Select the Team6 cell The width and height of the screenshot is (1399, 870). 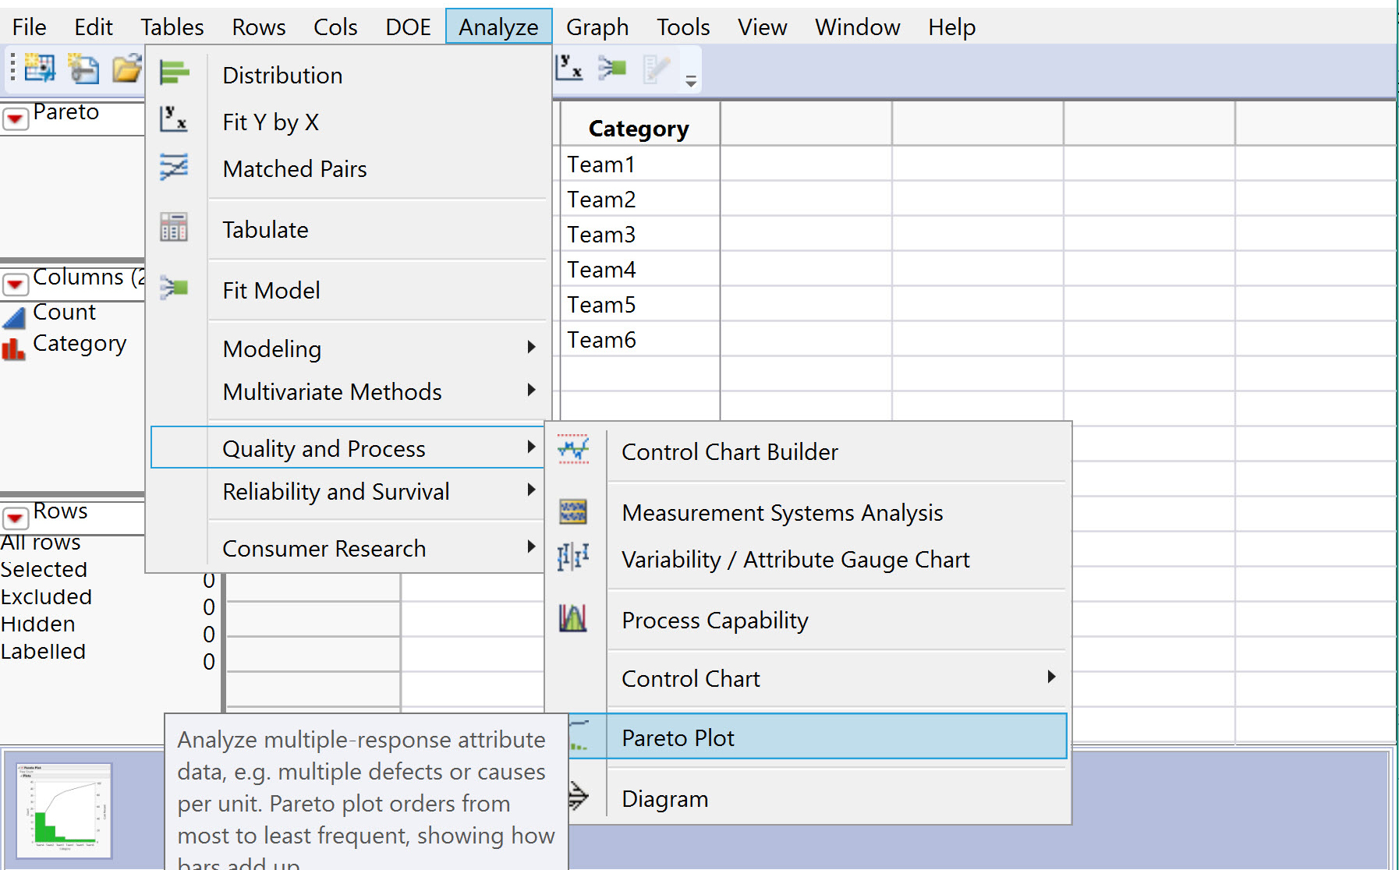pyautogui.click(x=639, y=340)
